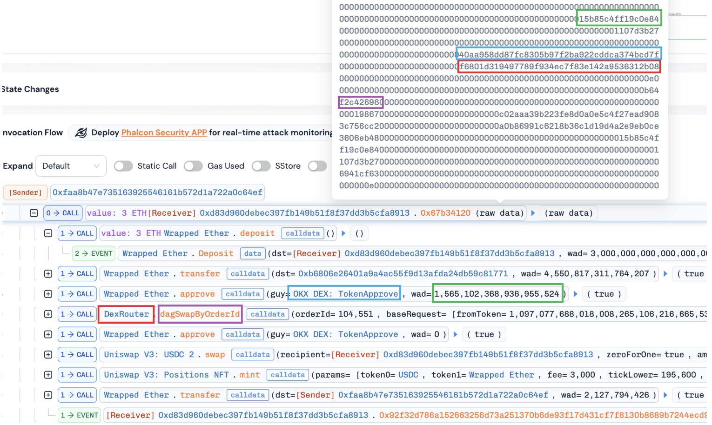Image resolution: width=712 pixels, height=425 pixels.
Task: Collapse the Wrapped Ether deposit call node
Action: coord(48,233)
